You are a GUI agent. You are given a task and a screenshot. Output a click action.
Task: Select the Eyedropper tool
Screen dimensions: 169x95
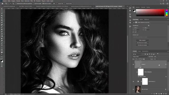pos(2,22)
